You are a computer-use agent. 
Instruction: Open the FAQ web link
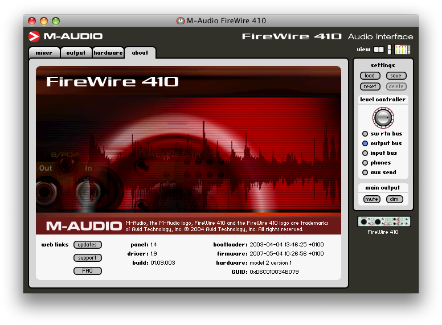pos(87,271)
